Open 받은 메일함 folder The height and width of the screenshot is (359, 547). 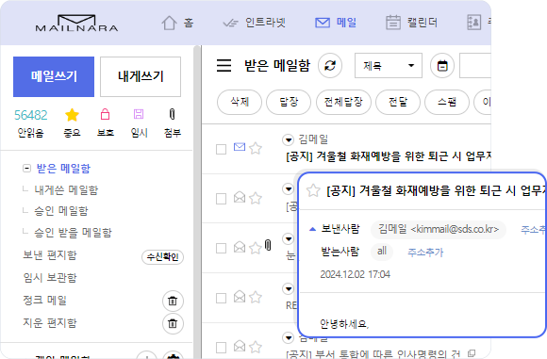[63, 169]
